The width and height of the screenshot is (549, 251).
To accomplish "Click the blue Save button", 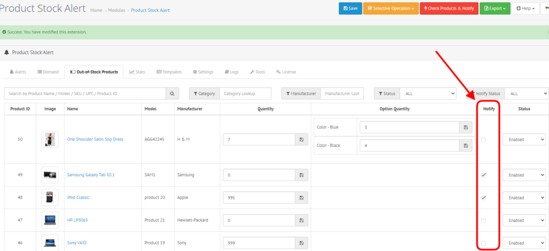I will tap(350, 9).
